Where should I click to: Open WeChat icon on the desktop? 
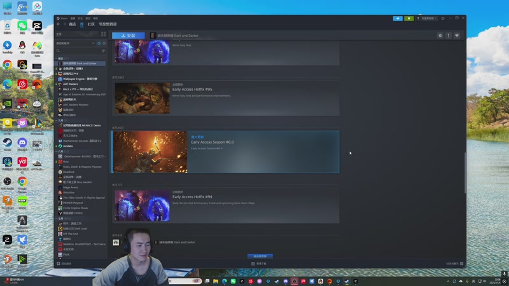[x=22, y=27]
